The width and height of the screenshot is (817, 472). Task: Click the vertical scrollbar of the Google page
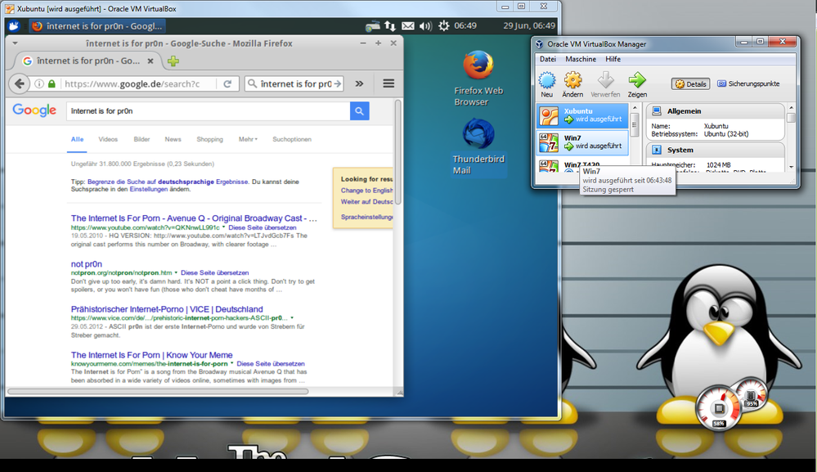pos(397,152)
